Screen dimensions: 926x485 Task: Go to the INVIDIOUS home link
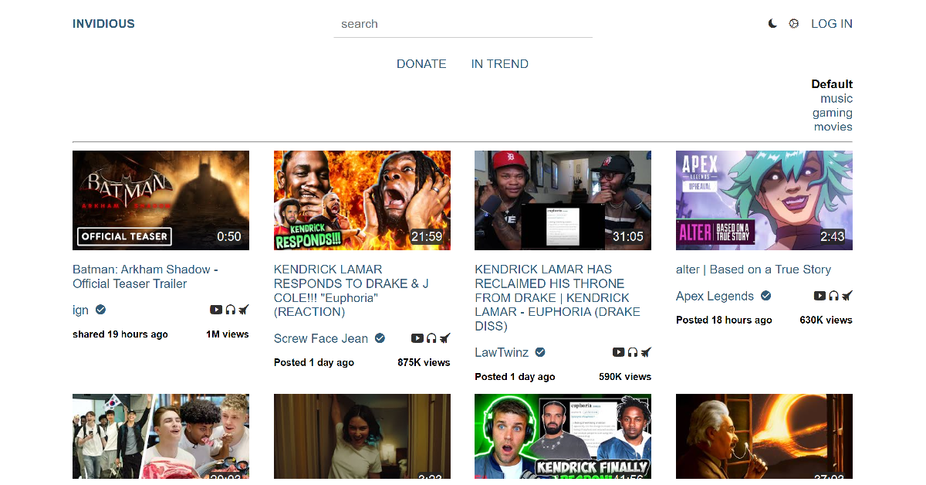pos(103,24)
